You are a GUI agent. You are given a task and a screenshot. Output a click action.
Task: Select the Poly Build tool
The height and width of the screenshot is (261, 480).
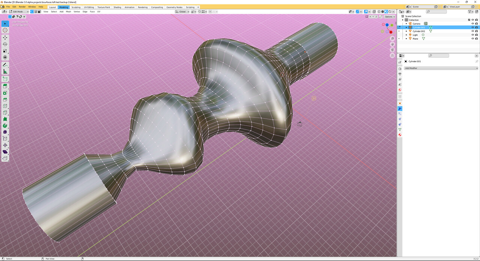click(x=5, y=119)
